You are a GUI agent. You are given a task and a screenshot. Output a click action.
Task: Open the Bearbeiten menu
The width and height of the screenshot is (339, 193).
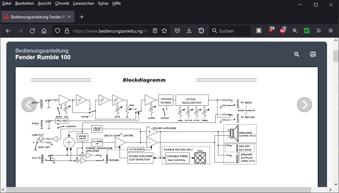[25, 3]
